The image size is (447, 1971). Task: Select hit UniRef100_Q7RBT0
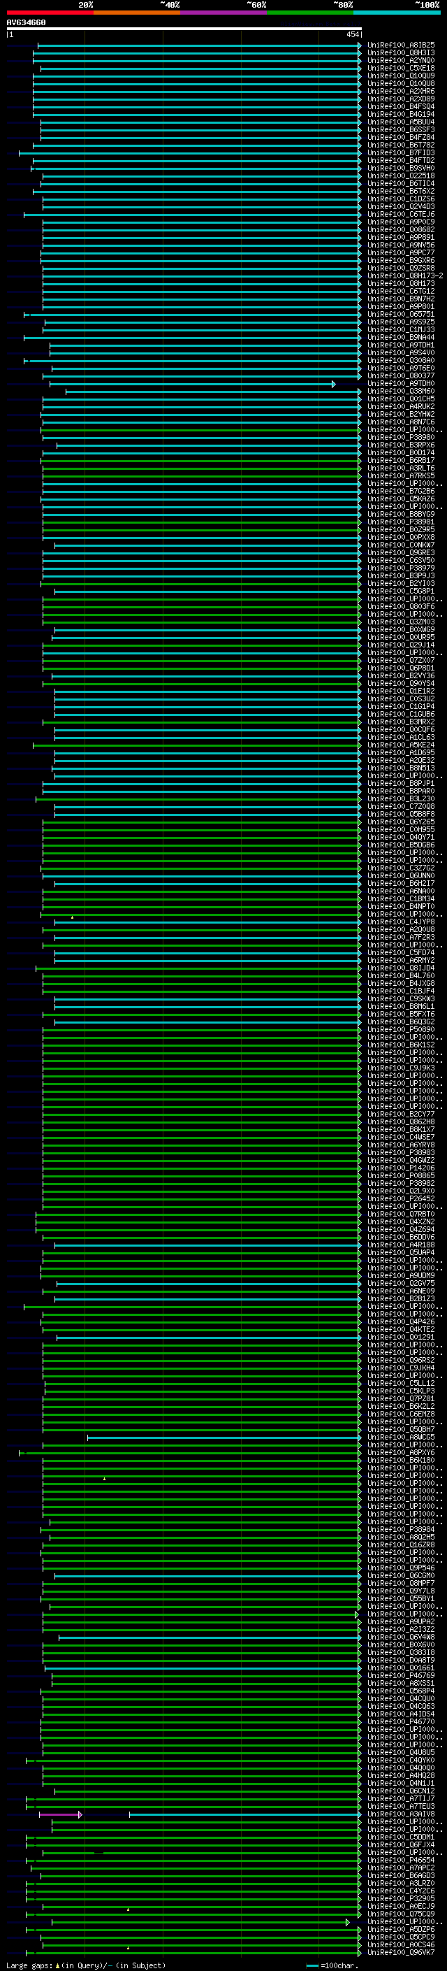point(401,1214)
